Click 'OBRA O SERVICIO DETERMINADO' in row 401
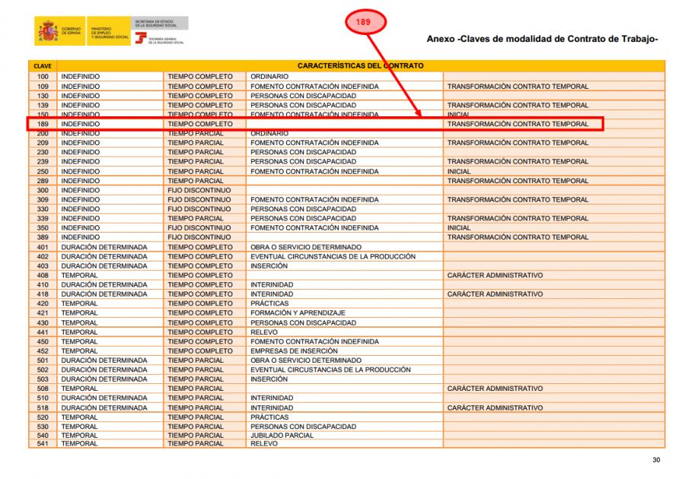This screenshot has height=479, width=685. (x=306, y=247)
